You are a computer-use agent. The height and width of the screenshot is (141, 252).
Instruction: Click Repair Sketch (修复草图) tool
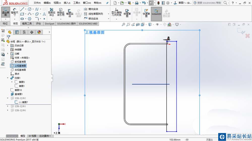pos(127,13)
